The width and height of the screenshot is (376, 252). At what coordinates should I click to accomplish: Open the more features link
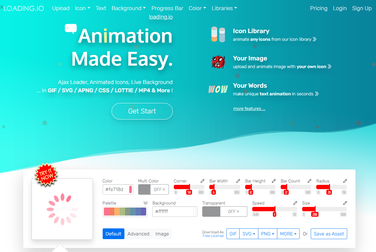(249, 109)
